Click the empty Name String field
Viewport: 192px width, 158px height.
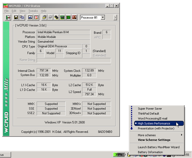[x=74, y=60]
